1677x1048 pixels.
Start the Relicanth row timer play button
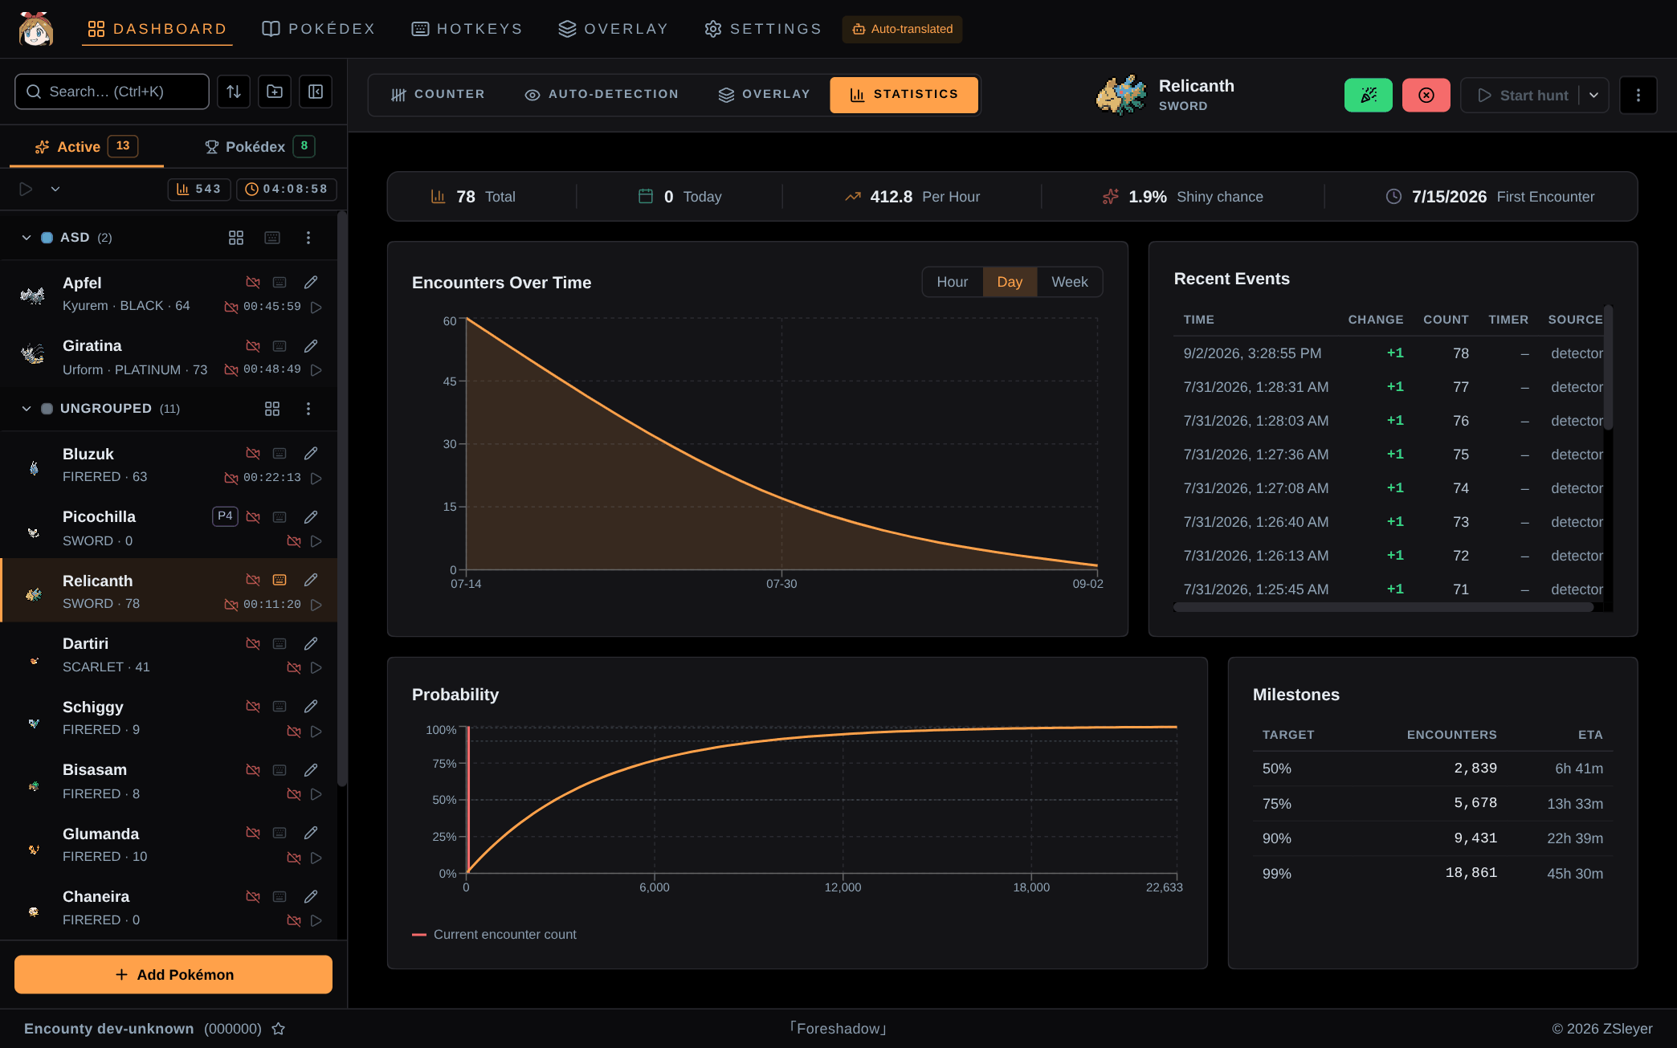[316, 605]
